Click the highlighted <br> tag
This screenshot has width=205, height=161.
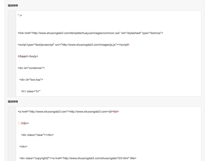point(116,112)
